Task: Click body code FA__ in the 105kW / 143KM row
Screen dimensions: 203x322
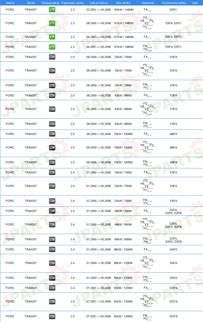Action: 147,10
